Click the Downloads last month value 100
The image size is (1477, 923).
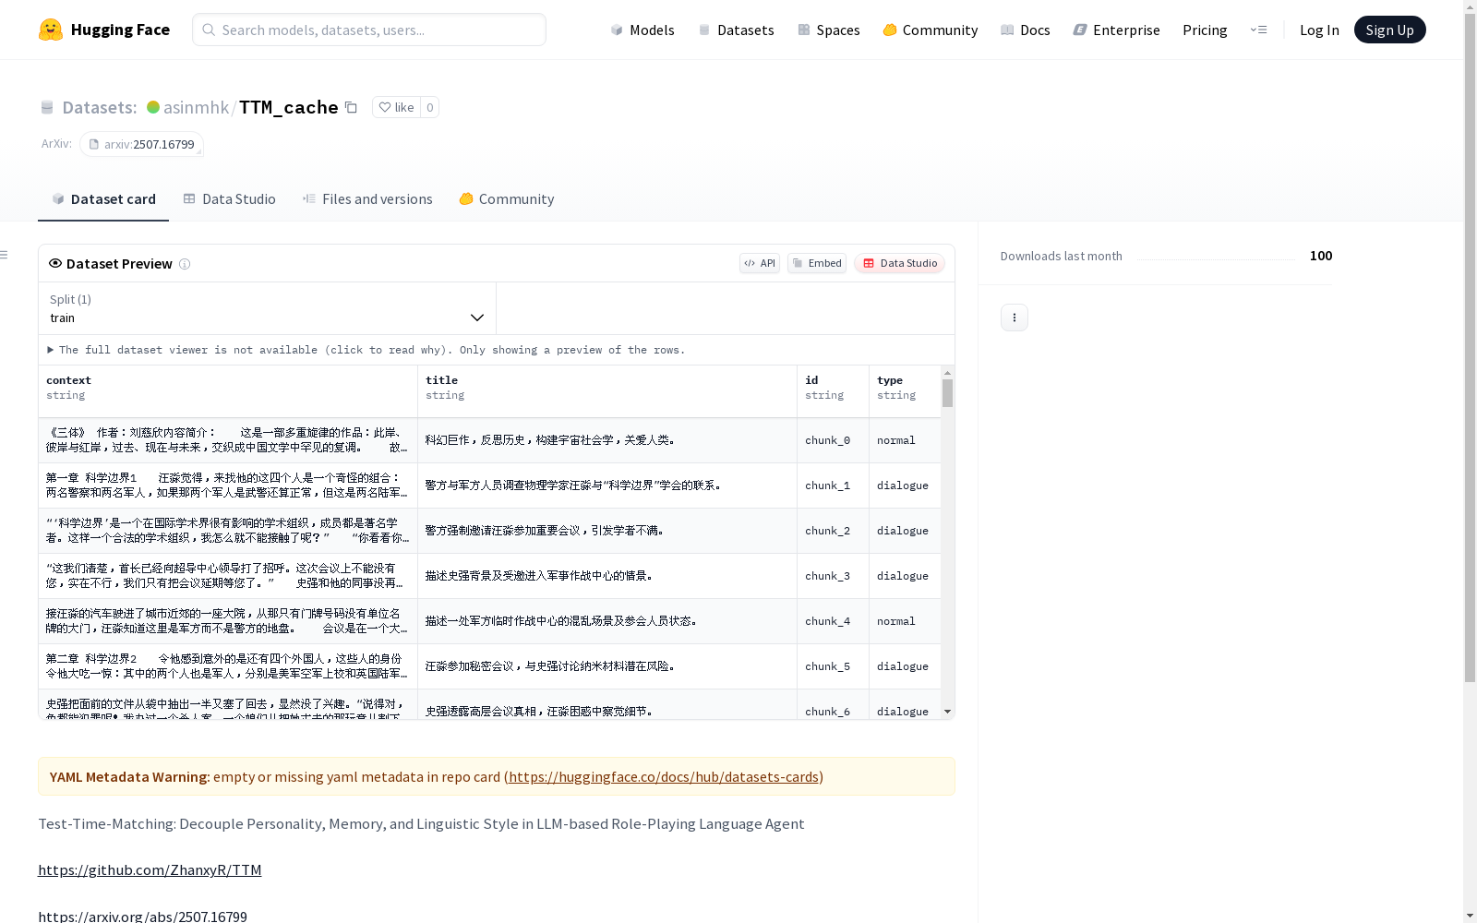(1321, 256)
